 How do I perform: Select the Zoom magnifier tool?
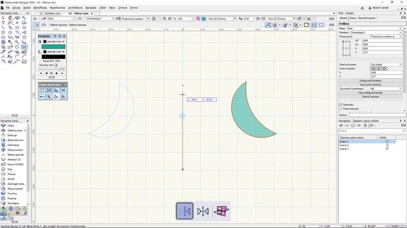point(24,18)
